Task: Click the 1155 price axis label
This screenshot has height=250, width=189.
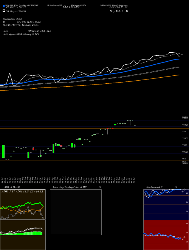Action: pyautogui.click(x=184, y=132)
